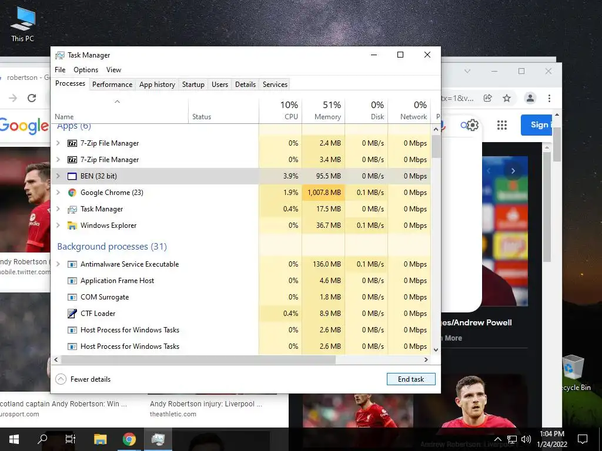Switch to the Performance tab
The image size is (602, 451).
click(112, 85)
